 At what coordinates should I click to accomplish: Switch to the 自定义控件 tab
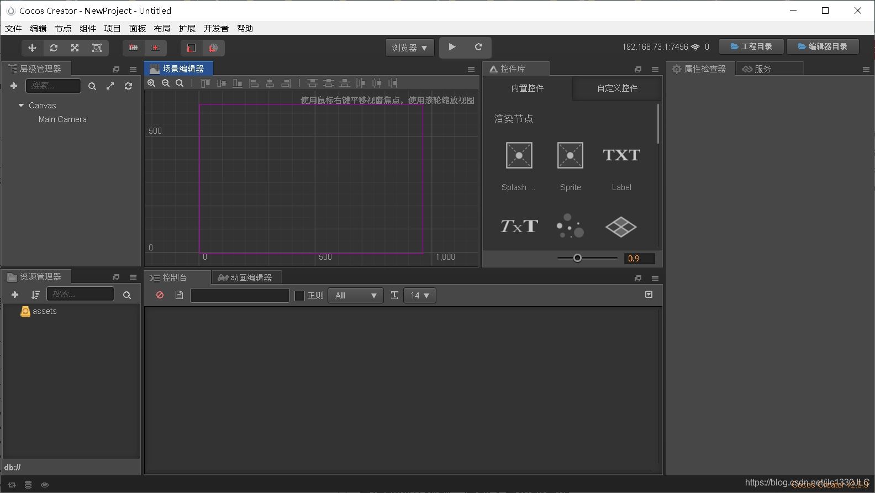(617, 88)
